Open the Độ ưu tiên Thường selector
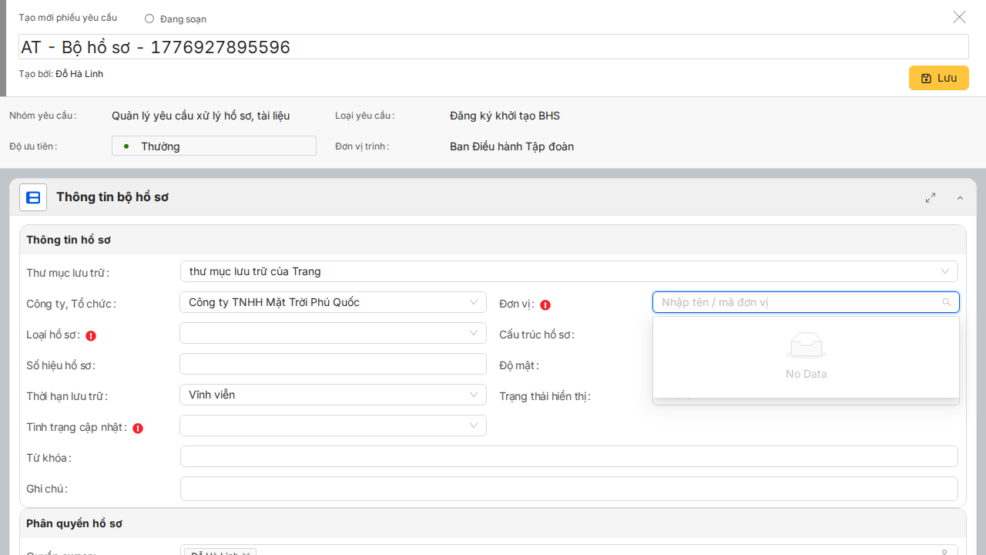986x555 pixels. click(x=214, y=146)
